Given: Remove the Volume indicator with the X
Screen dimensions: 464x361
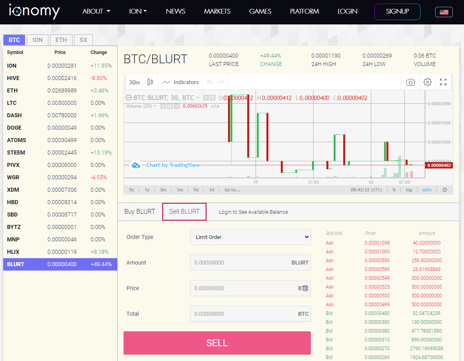Looking at the screenshot, I should pos(177,106).
